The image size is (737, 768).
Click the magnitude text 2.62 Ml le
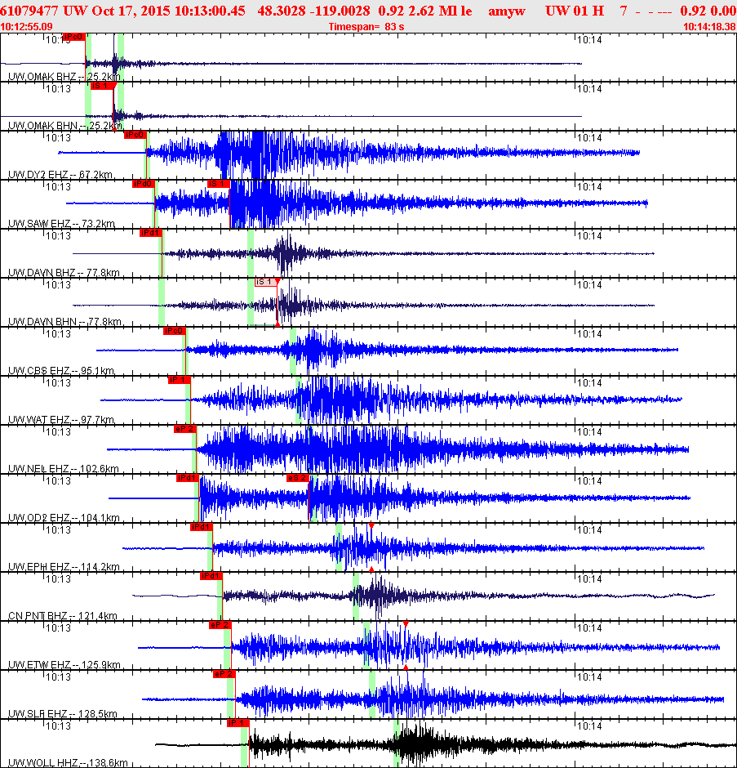tap(436, 11)
